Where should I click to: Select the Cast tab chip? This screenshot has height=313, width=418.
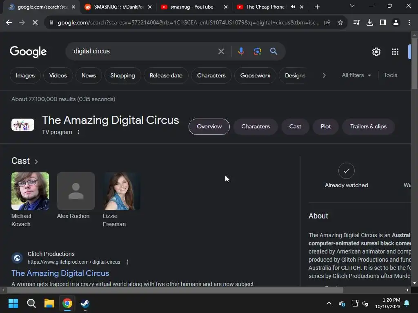295,127
